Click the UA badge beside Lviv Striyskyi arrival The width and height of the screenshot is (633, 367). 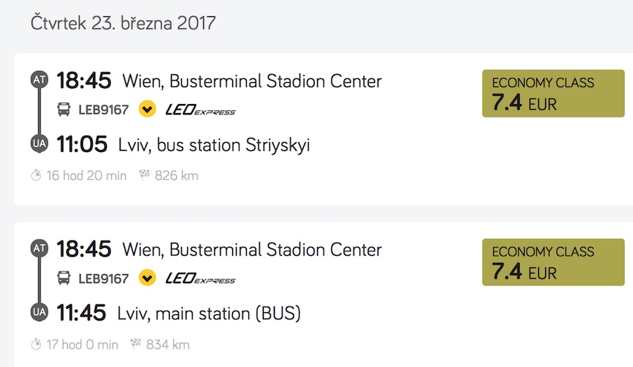point(39,144)
